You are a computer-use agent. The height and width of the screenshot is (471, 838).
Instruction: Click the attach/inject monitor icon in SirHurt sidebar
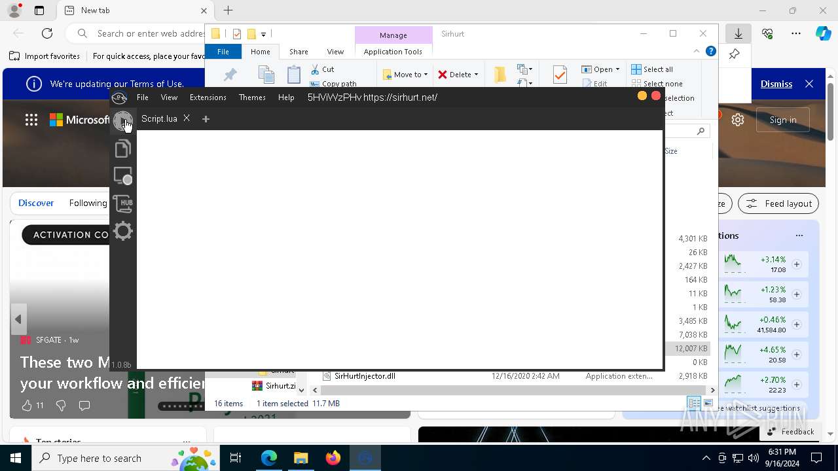point(123,176)
